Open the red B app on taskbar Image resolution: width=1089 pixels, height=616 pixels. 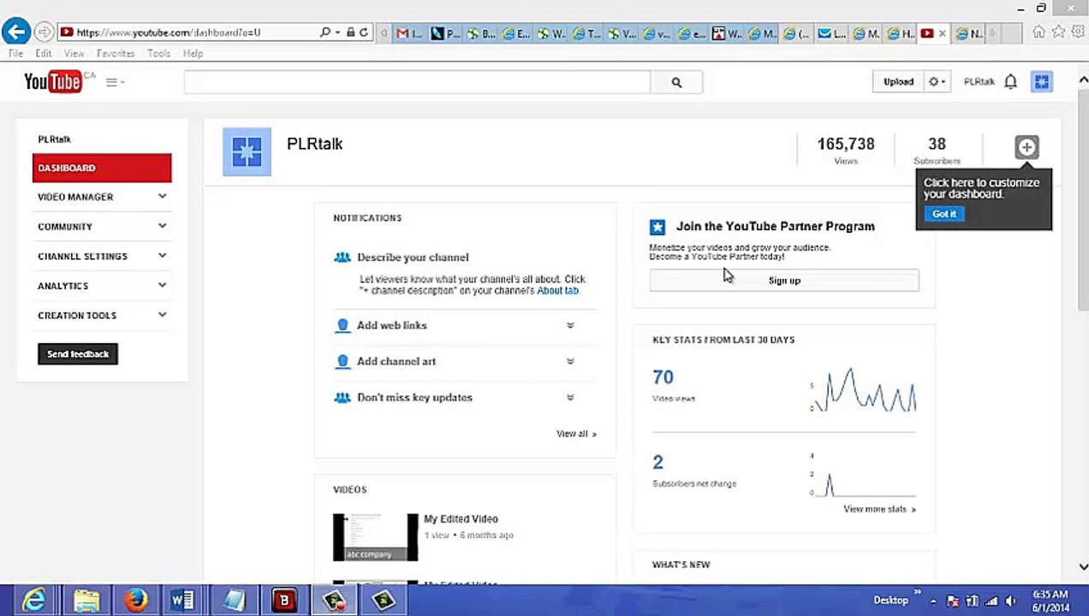(283, 601)
